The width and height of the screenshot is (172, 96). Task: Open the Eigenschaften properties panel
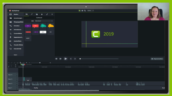[x=157, y=59]
